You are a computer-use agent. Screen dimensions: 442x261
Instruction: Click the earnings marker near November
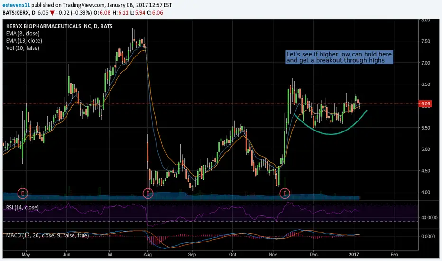(285, 193)
